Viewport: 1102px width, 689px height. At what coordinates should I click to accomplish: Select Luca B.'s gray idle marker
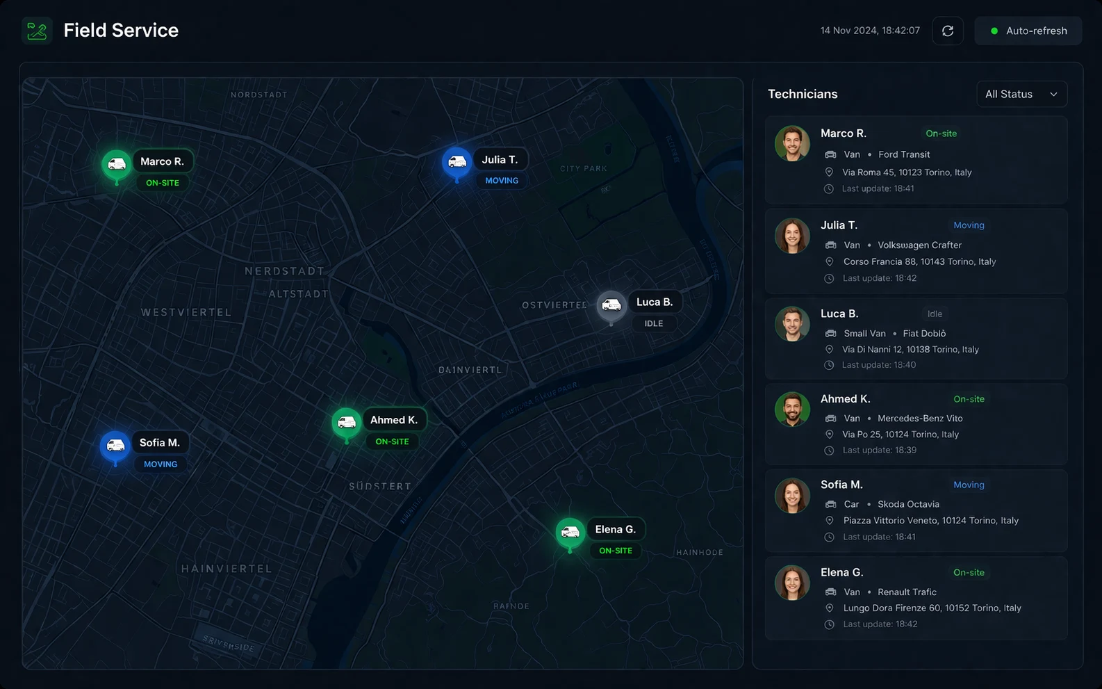(x=611, y=305)
